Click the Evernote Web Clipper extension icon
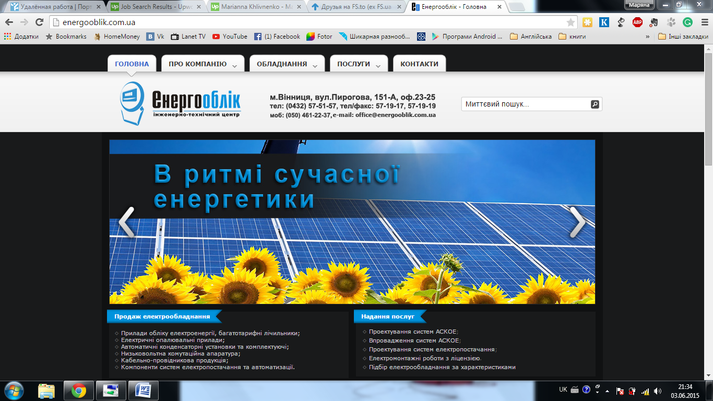The width and height of the screenshot is (713, 401). (653, 23)
